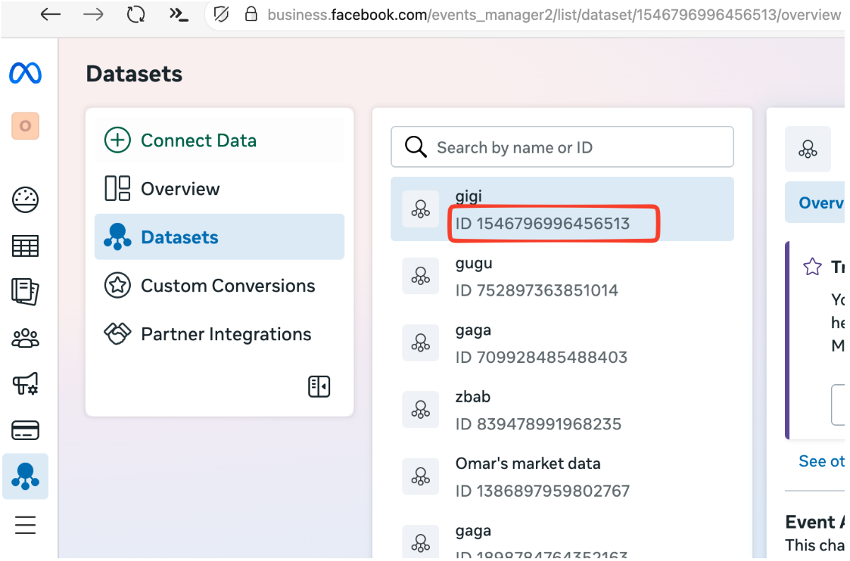Go to Partner Integrations

(226, 334)
